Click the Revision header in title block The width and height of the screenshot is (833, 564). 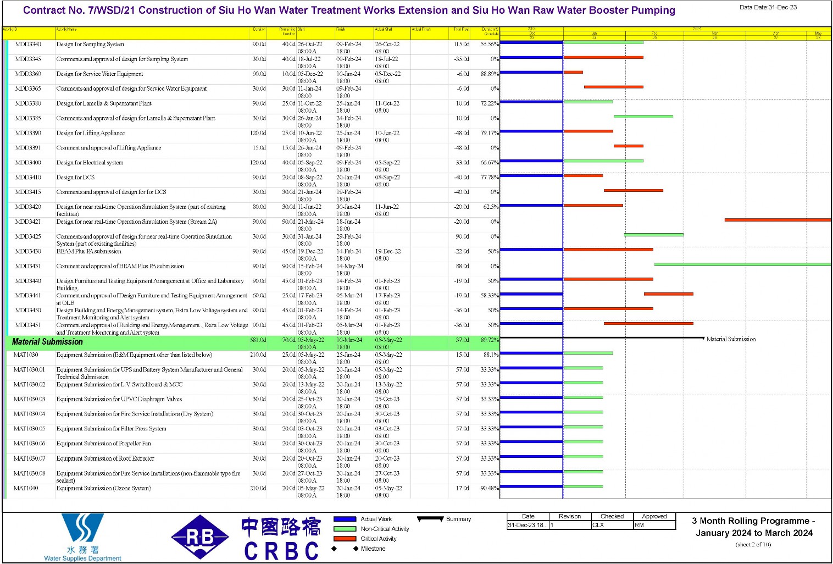[570, 516]
